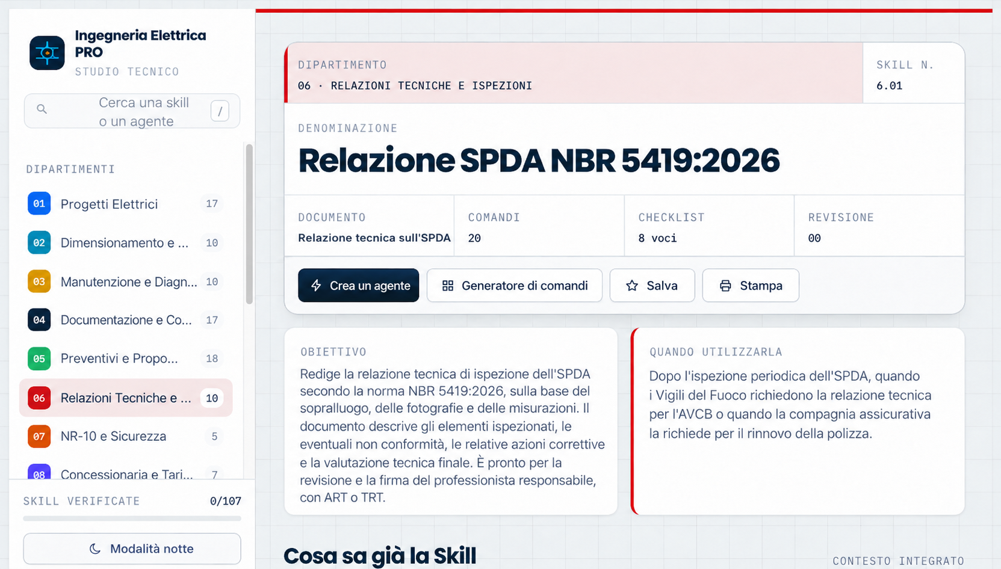The width and height of the screenshot is (1001, 569).
Task: Create an agent with Crea un agente
Action: 358,286
